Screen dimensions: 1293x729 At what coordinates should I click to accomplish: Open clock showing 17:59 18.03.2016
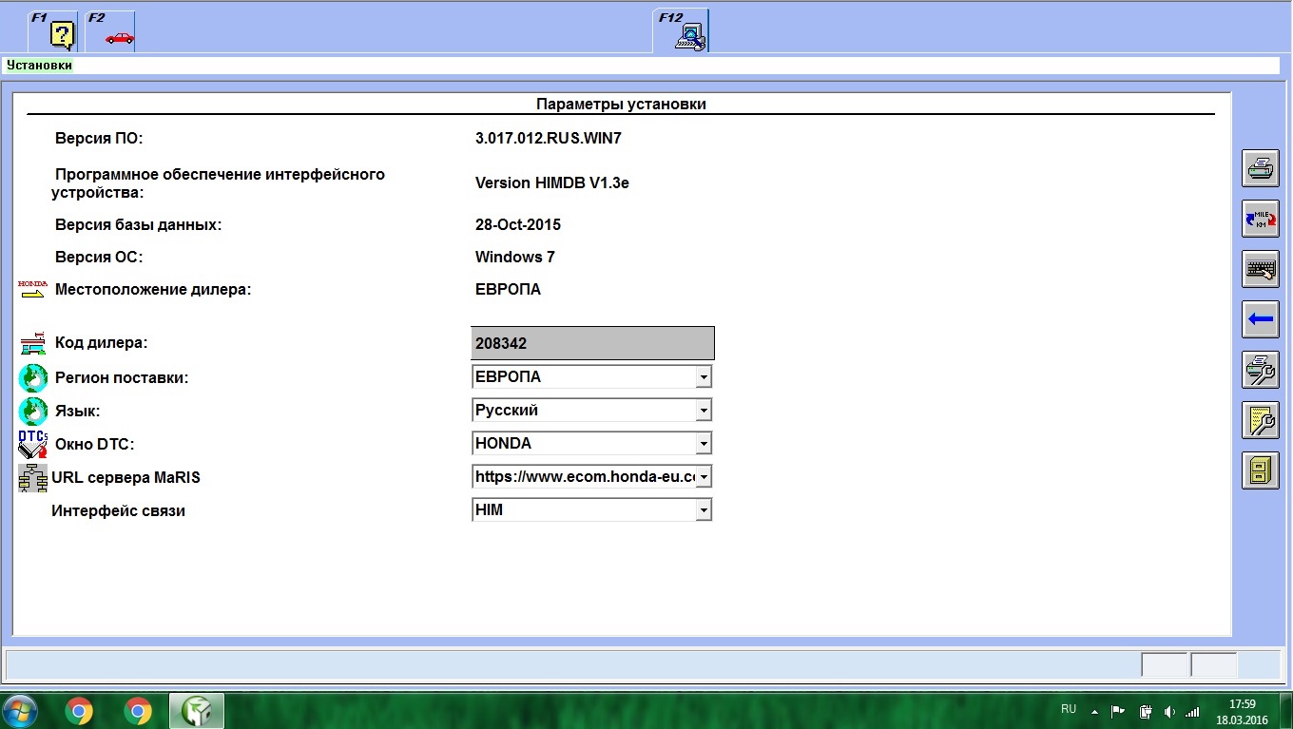click(1242, 711)
